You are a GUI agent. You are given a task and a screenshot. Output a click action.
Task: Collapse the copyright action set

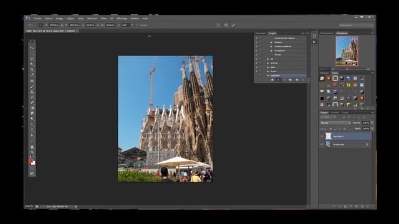[x=268, y=75]
